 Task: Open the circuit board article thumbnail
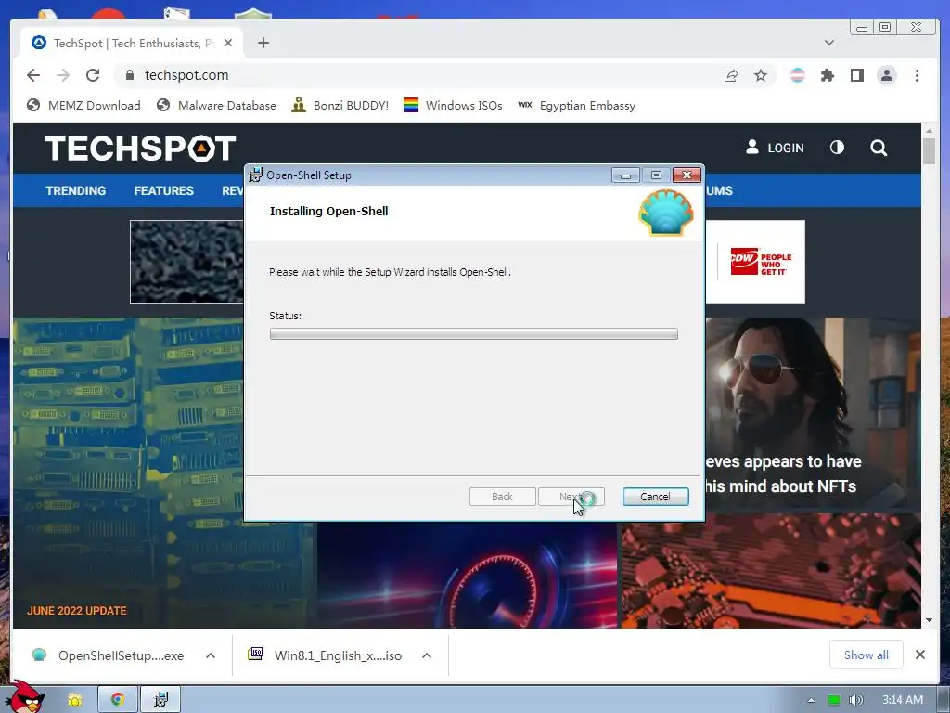tap(771, 571)
